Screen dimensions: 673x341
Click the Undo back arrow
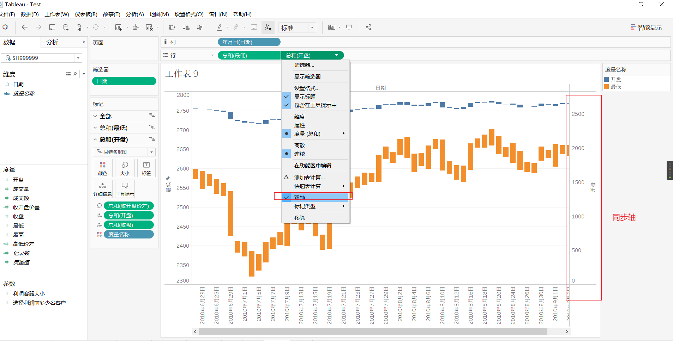point(24,27)
